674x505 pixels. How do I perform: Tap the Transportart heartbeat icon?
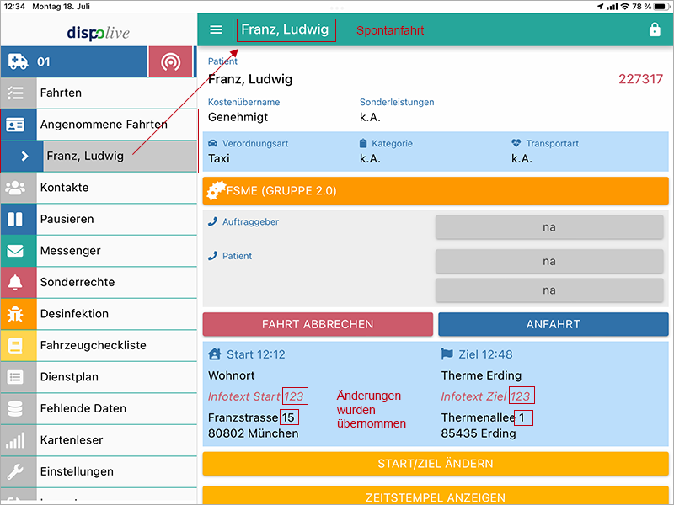516,143
